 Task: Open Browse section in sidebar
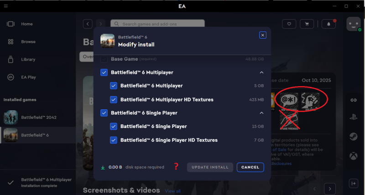(28, 42)
